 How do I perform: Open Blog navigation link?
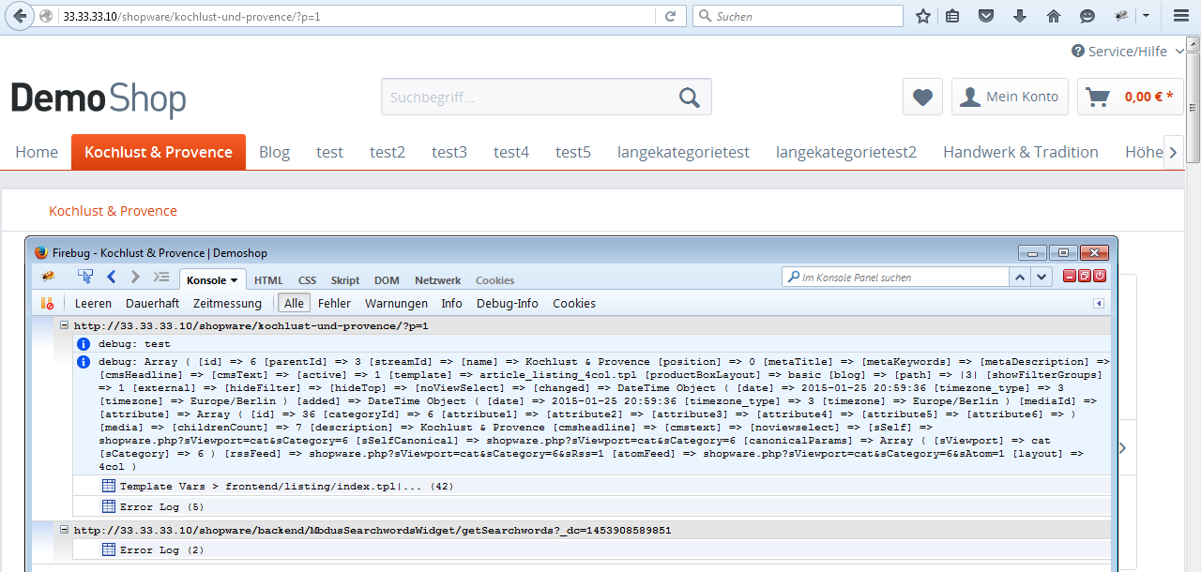tap(274, 152)
